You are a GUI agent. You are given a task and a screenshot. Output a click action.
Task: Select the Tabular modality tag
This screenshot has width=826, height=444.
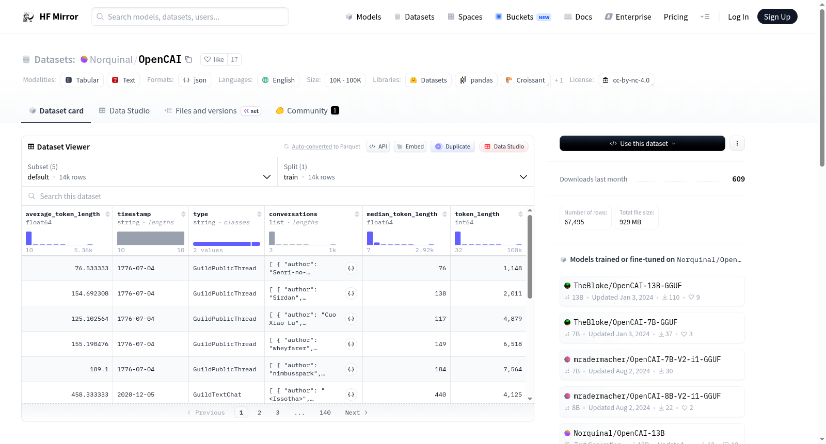pos(82,80)
